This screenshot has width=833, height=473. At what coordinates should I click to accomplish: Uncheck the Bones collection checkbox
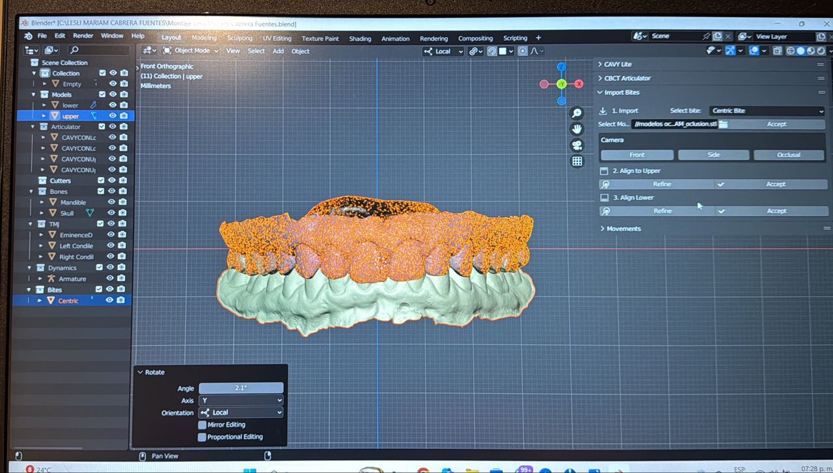(101, 191)
